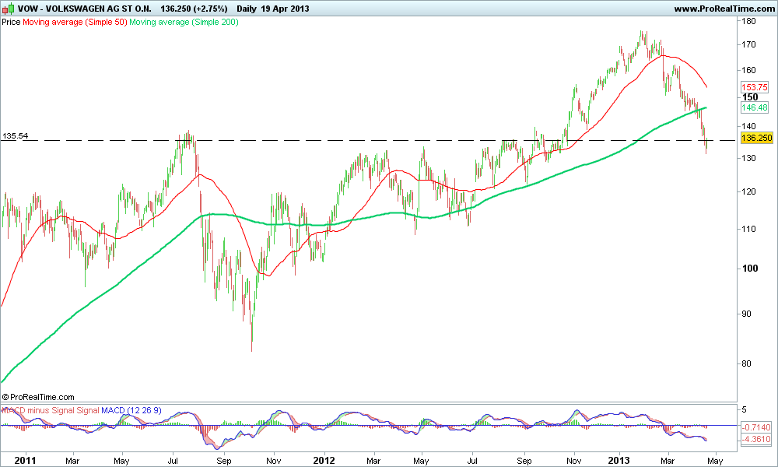
Task: Click the 180 price axis label
Action: pyautogui.click(x=748, y=21)
